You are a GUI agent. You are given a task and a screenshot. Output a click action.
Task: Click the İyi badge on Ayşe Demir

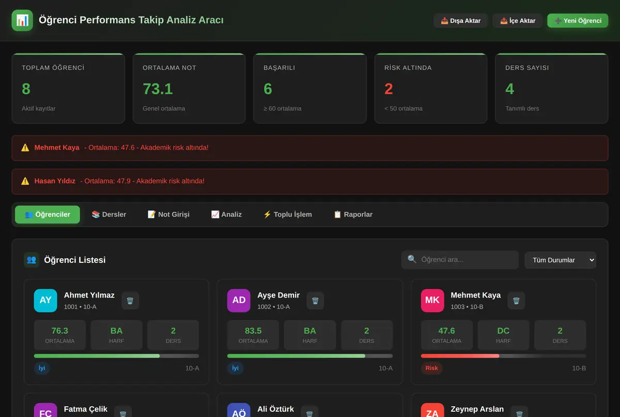point(236,368)
